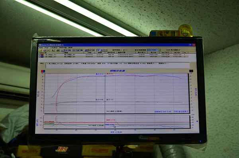Toggle visibility of the first red run entry
239x158 pixels.
click(39, 55)
